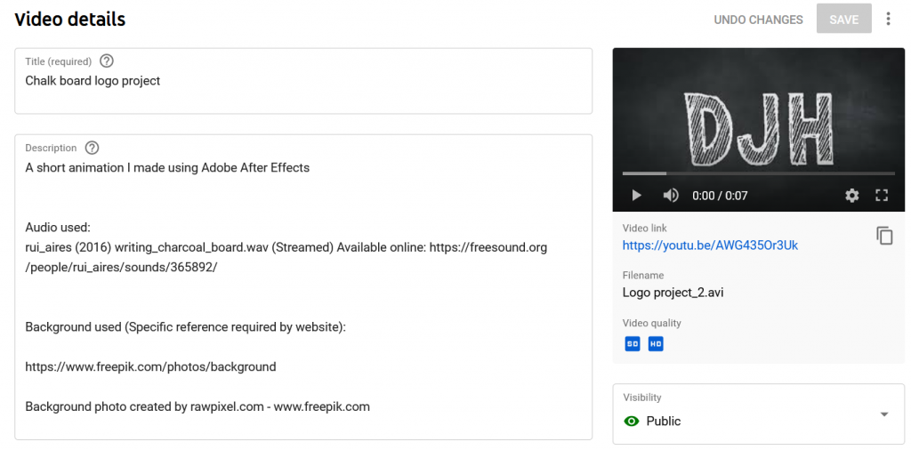Click the Description help question mark icon
Screen dimensions: 911x450
coord(92,149)
